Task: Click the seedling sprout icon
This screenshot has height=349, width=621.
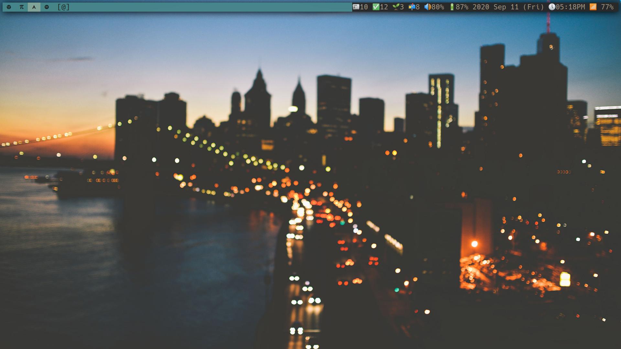Action: click(x=396, y=7)
